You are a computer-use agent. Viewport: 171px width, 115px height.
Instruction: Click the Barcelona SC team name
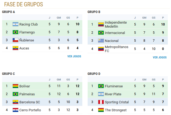click(30, 102)
